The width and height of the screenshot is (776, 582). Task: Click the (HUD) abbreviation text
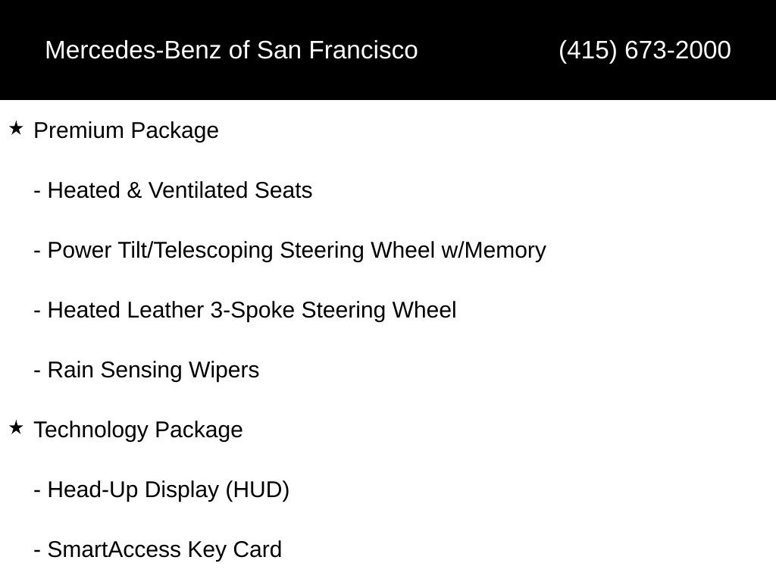click(x=258, y=490)
